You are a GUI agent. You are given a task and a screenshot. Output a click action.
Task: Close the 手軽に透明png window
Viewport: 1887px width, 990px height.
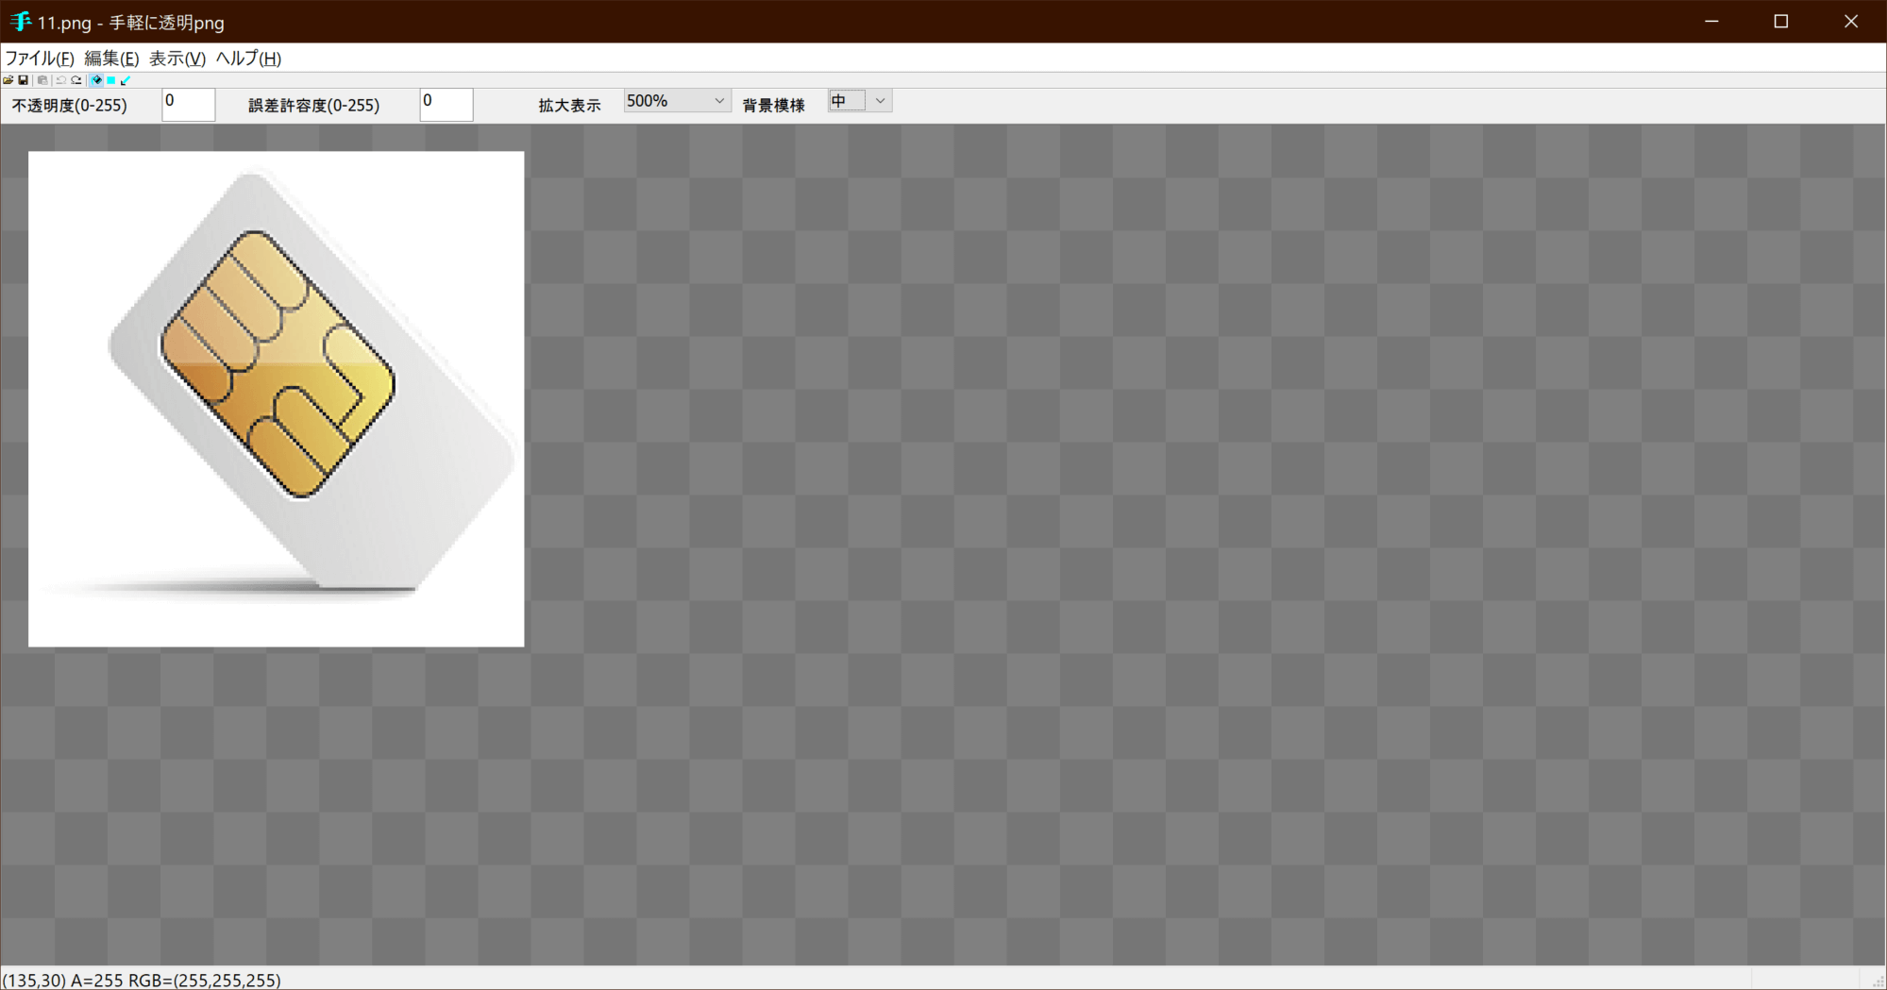point(1851,21)
